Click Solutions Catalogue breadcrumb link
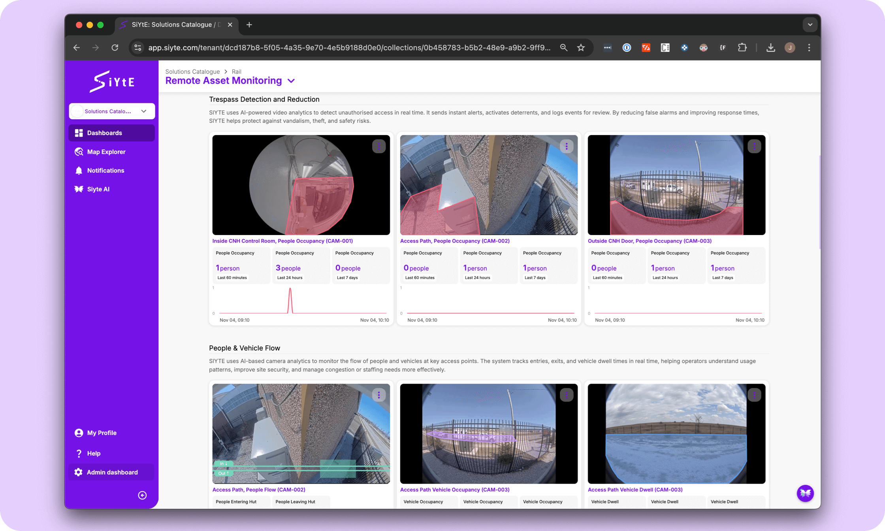The height and width of the screenshot is (531, 885). 192,72
